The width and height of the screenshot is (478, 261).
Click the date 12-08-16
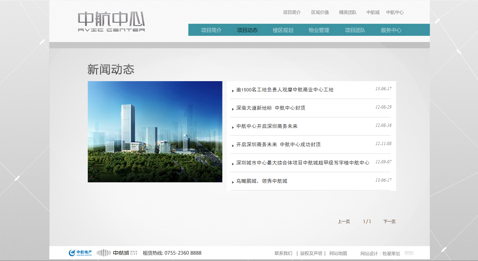tap(383, 125)
